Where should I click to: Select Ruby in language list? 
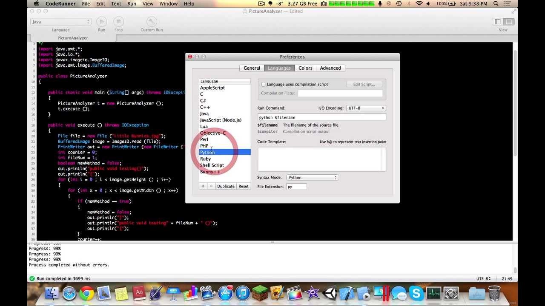225,159
